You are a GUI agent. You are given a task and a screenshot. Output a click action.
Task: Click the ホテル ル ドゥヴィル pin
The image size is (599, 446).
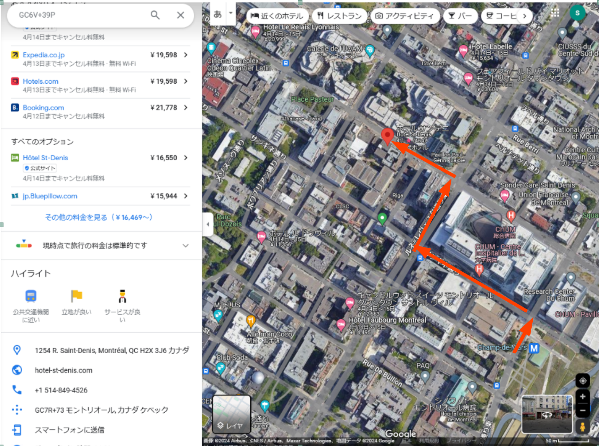(261, 237)
